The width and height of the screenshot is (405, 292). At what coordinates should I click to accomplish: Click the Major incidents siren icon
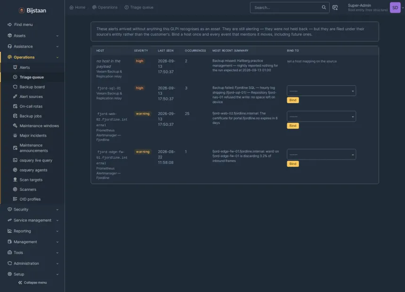(x=15, y=136)
